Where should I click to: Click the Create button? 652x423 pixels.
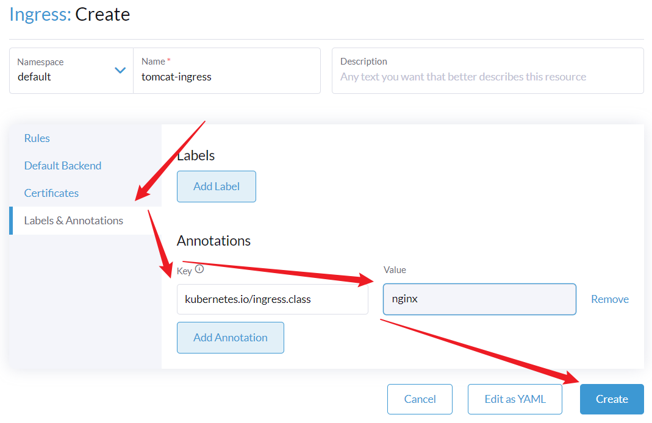tap(612, 399)
